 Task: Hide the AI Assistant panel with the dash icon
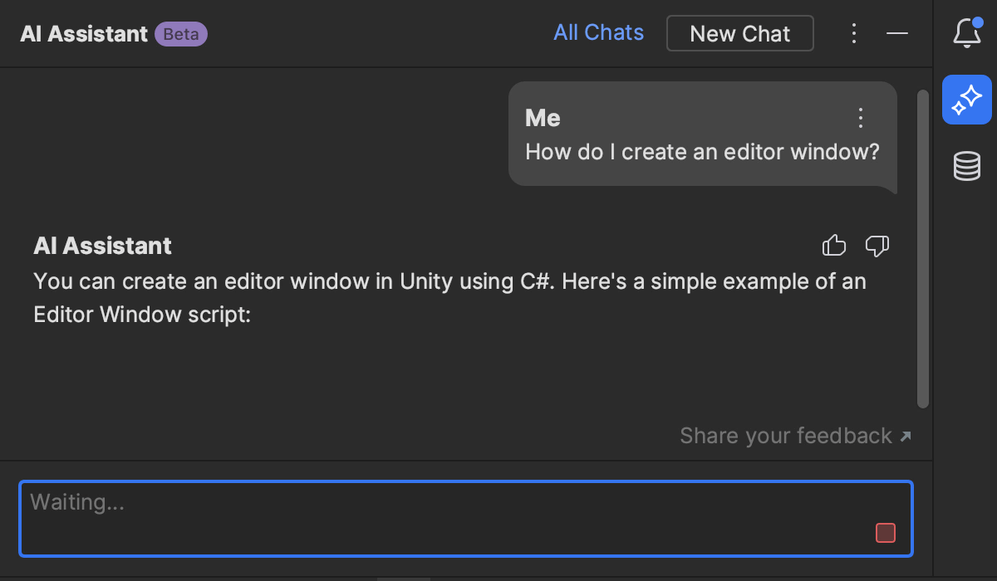point(897,33)
